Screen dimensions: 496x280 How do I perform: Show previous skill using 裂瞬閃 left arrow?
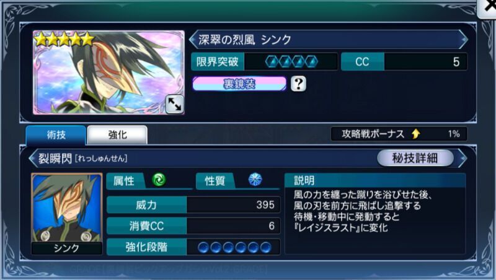click(33, 158)
